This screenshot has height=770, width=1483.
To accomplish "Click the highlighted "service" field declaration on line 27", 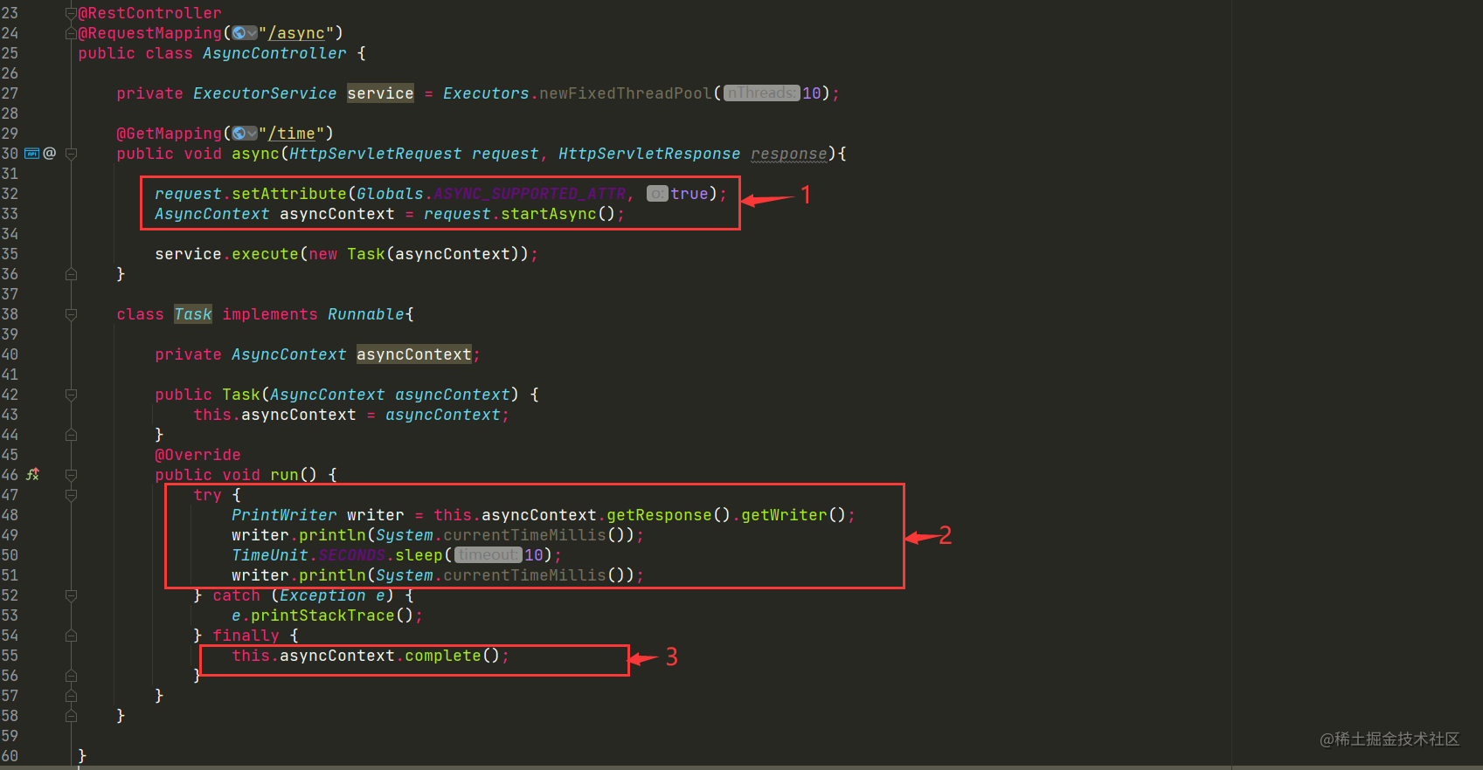I will click(x=380, y=93).
